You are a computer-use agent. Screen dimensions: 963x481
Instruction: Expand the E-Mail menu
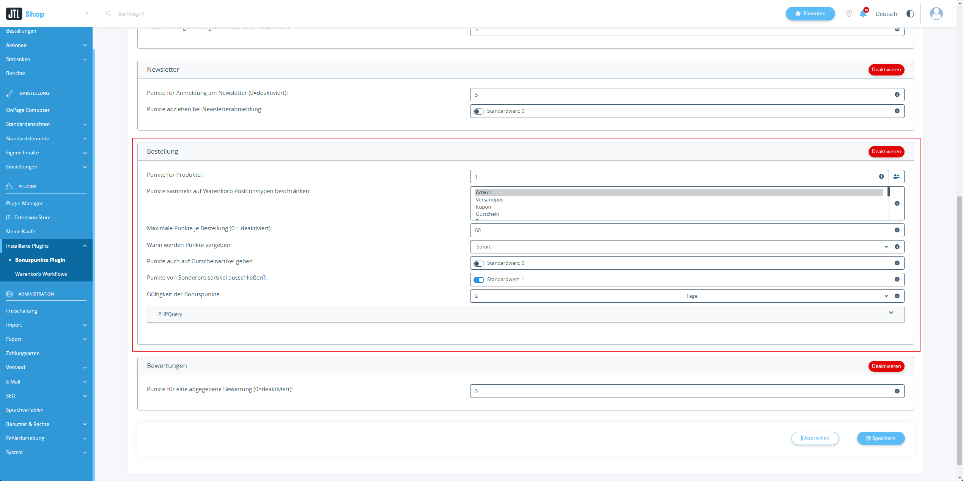click(46, 382)
